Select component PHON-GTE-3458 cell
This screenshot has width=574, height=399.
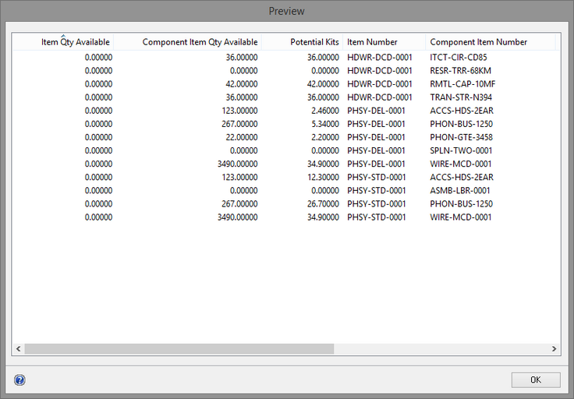[461, 137]
